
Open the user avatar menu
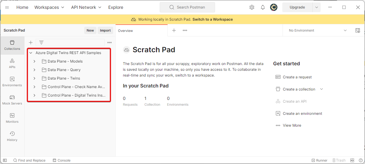coord(274,7)
